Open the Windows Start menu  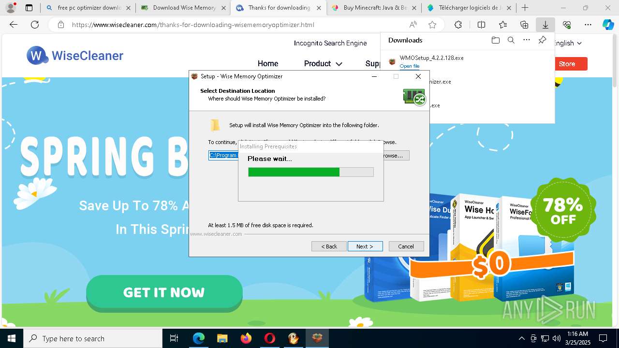[11, 338]
